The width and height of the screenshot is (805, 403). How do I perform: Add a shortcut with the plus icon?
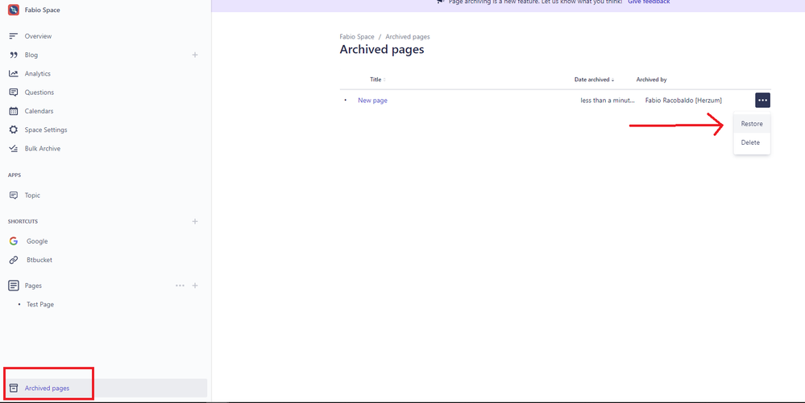point(195,221)
